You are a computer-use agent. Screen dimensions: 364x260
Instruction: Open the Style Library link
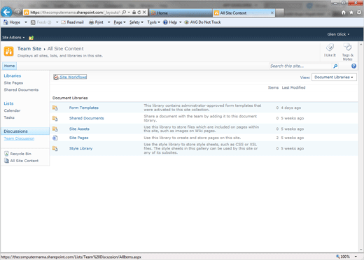[80, 148]
